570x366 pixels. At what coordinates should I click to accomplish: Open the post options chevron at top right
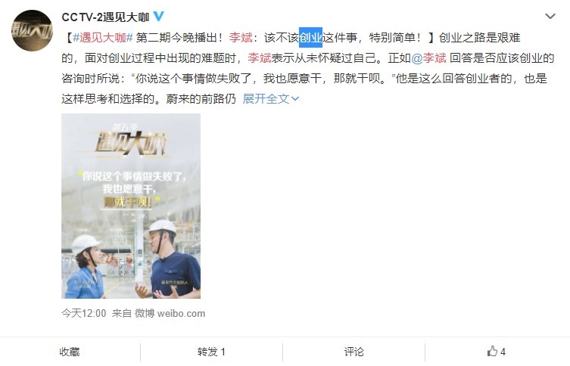click(x=550, y=17)
